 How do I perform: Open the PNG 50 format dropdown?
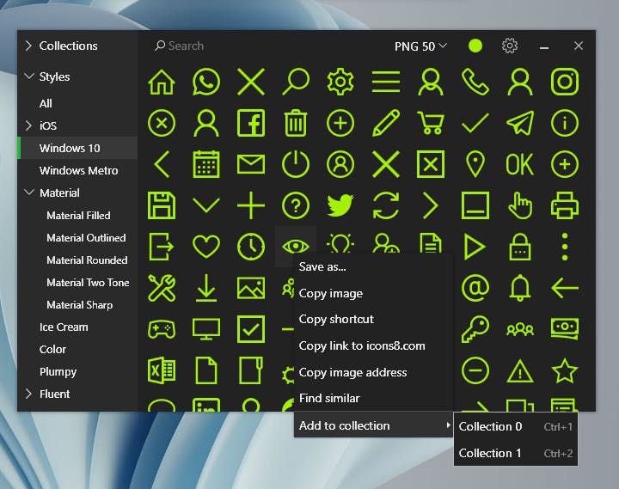(x=420, y=46)
